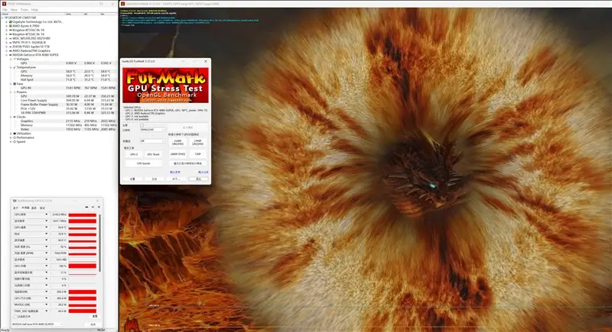Click the Temperatures category icon

coord(15,67)
